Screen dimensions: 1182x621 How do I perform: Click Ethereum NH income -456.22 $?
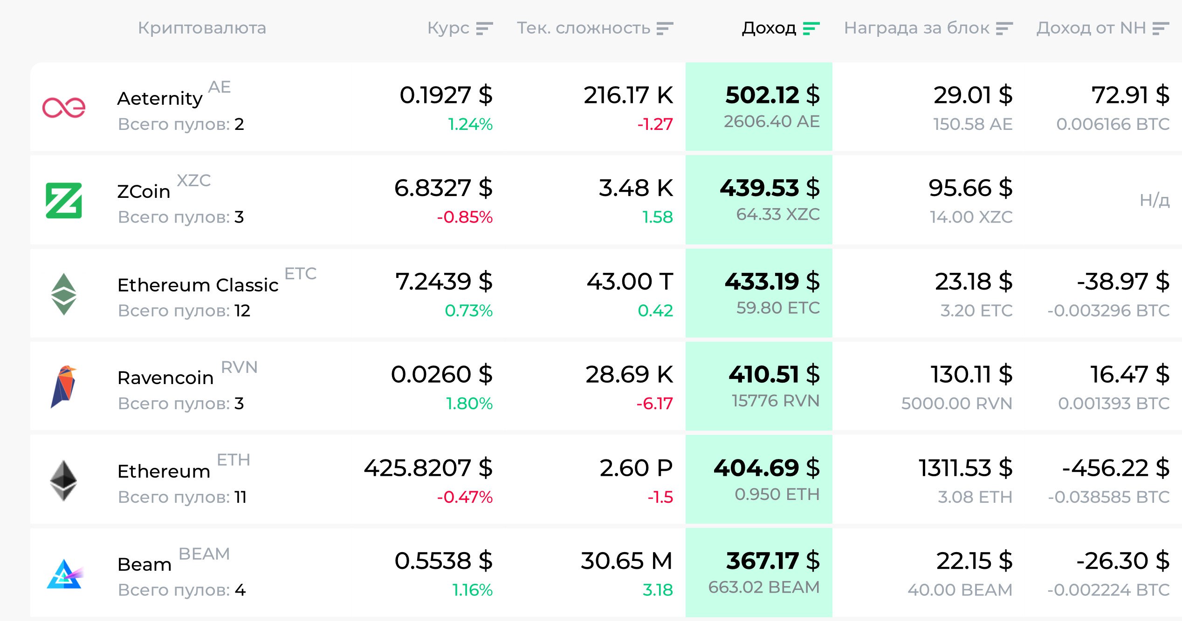[1116, 468]
